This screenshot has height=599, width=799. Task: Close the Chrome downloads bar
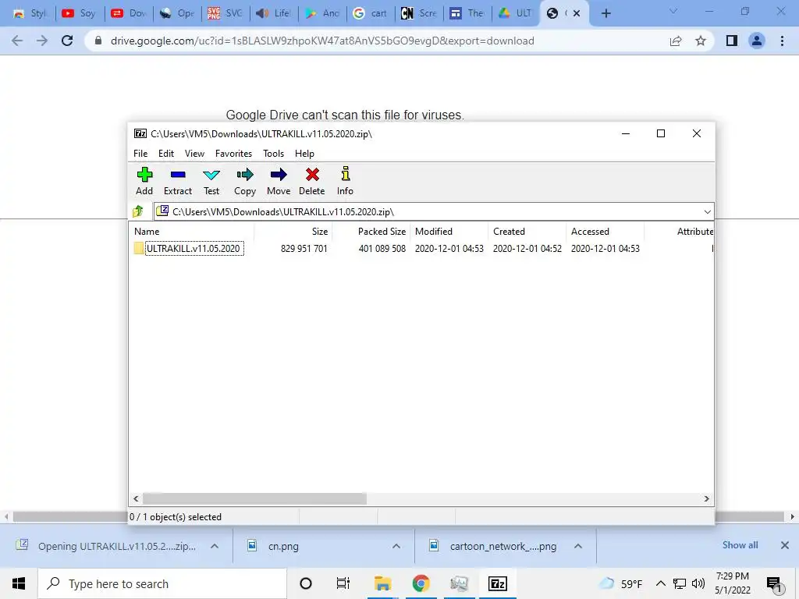785,545
